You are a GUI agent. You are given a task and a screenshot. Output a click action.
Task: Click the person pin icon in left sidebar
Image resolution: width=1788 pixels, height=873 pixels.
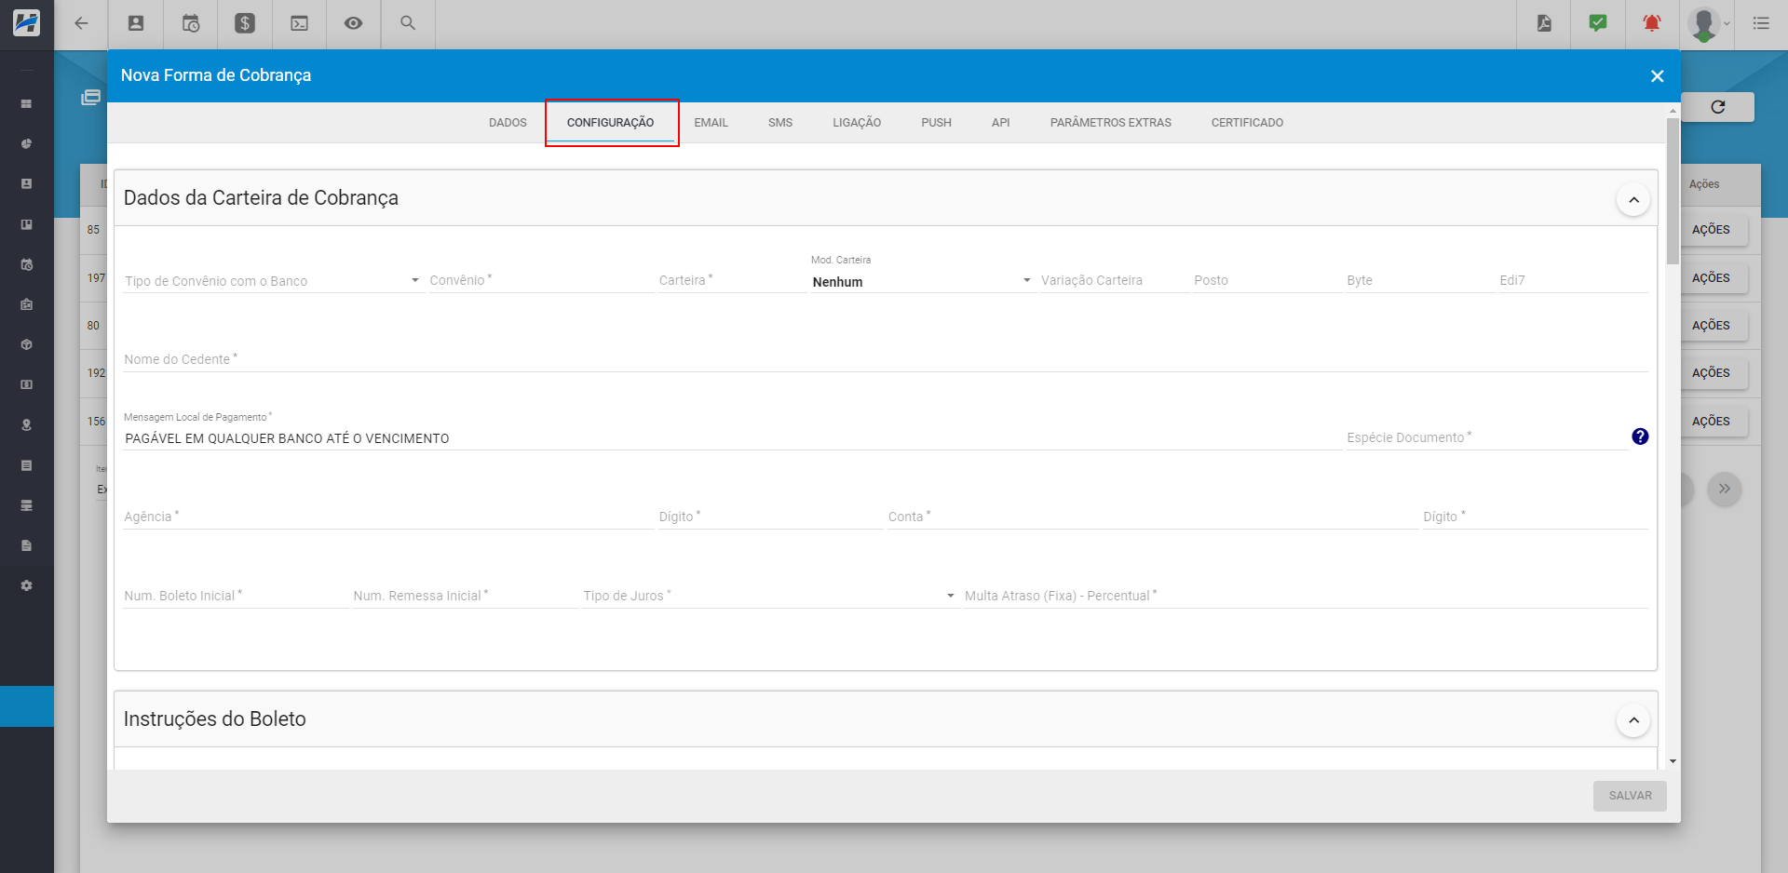tap(27, 424)
